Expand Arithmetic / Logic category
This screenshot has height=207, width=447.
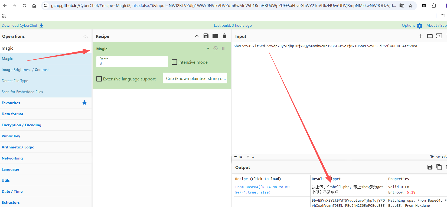click(x=46, y=147)
